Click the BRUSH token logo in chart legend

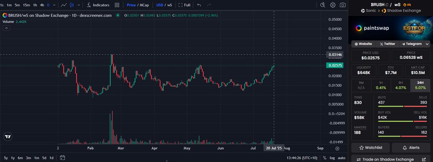pyautogui.click(x=5, y=15)
